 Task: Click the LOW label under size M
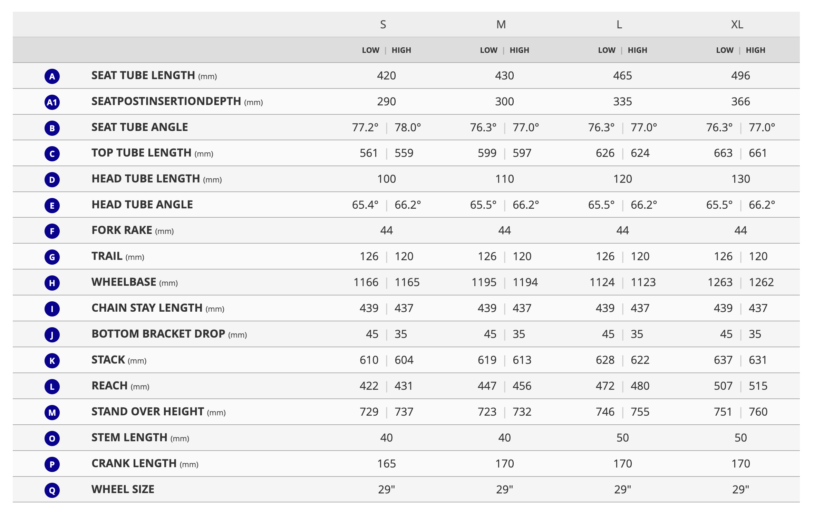(x=488, y=50)
